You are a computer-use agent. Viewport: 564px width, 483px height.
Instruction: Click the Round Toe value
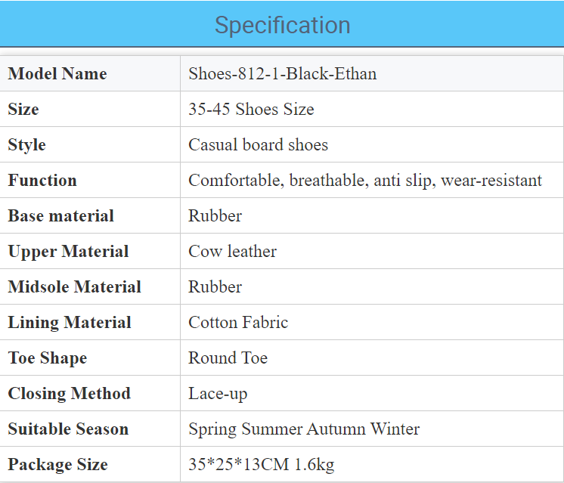pyautogui.click(x=228, y=358)
